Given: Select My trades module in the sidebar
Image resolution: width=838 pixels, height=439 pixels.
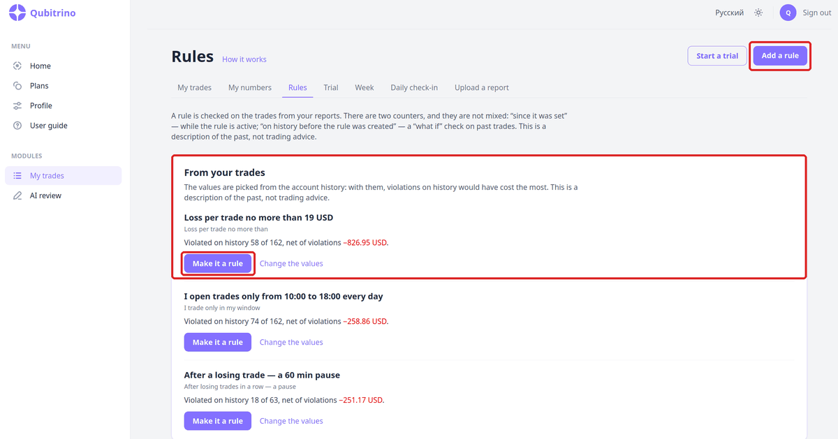Looking at the screenshot, I should click(63, 176).
